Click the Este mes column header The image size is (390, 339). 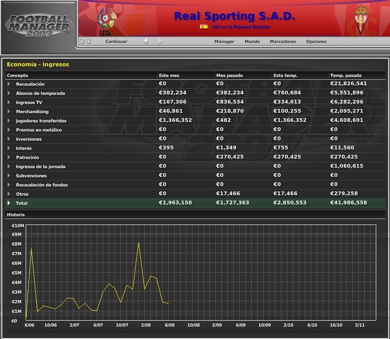click(x=169, y=76)
